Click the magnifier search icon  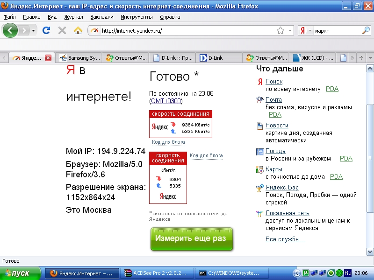(366, 30)
